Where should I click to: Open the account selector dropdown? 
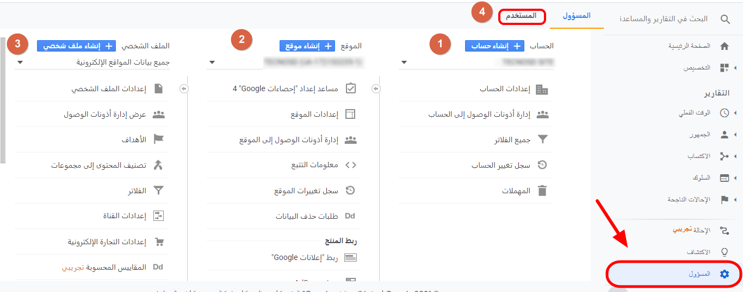coord(476,62)
